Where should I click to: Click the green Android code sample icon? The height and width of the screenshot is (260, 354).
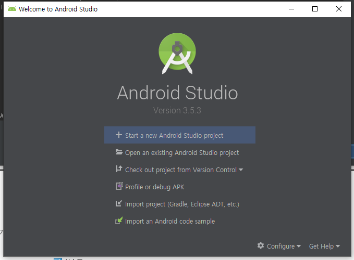pos(119,220)
